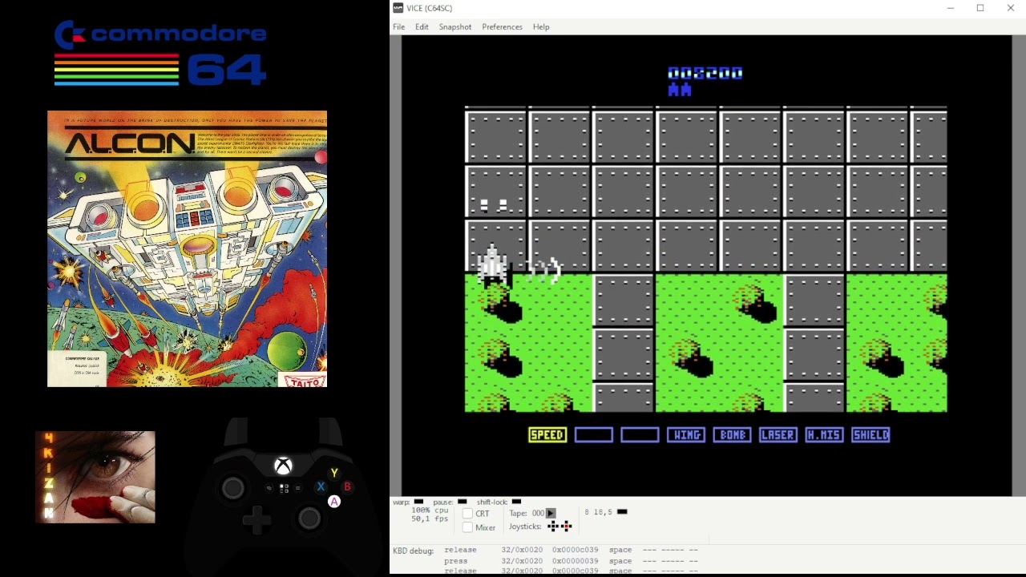Viewport: 1026px width, 577px height.
Task: Click the A button on Xbox controller
Action: (x=334, y=502)
